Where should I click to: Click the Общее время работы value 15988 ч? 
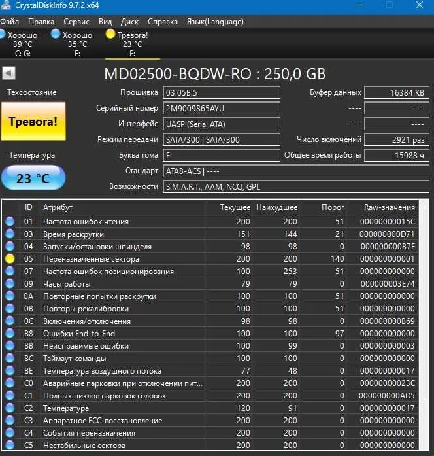pyautogui.click(x=397, y=155)
